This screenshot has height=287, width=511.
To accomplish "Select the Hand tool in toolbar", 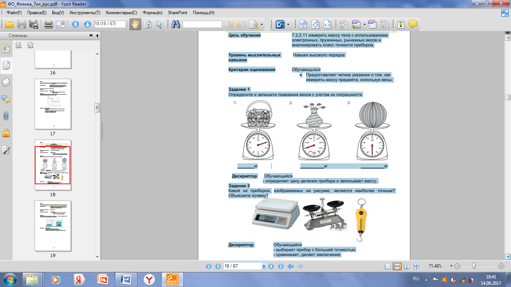I will (135, 24).
